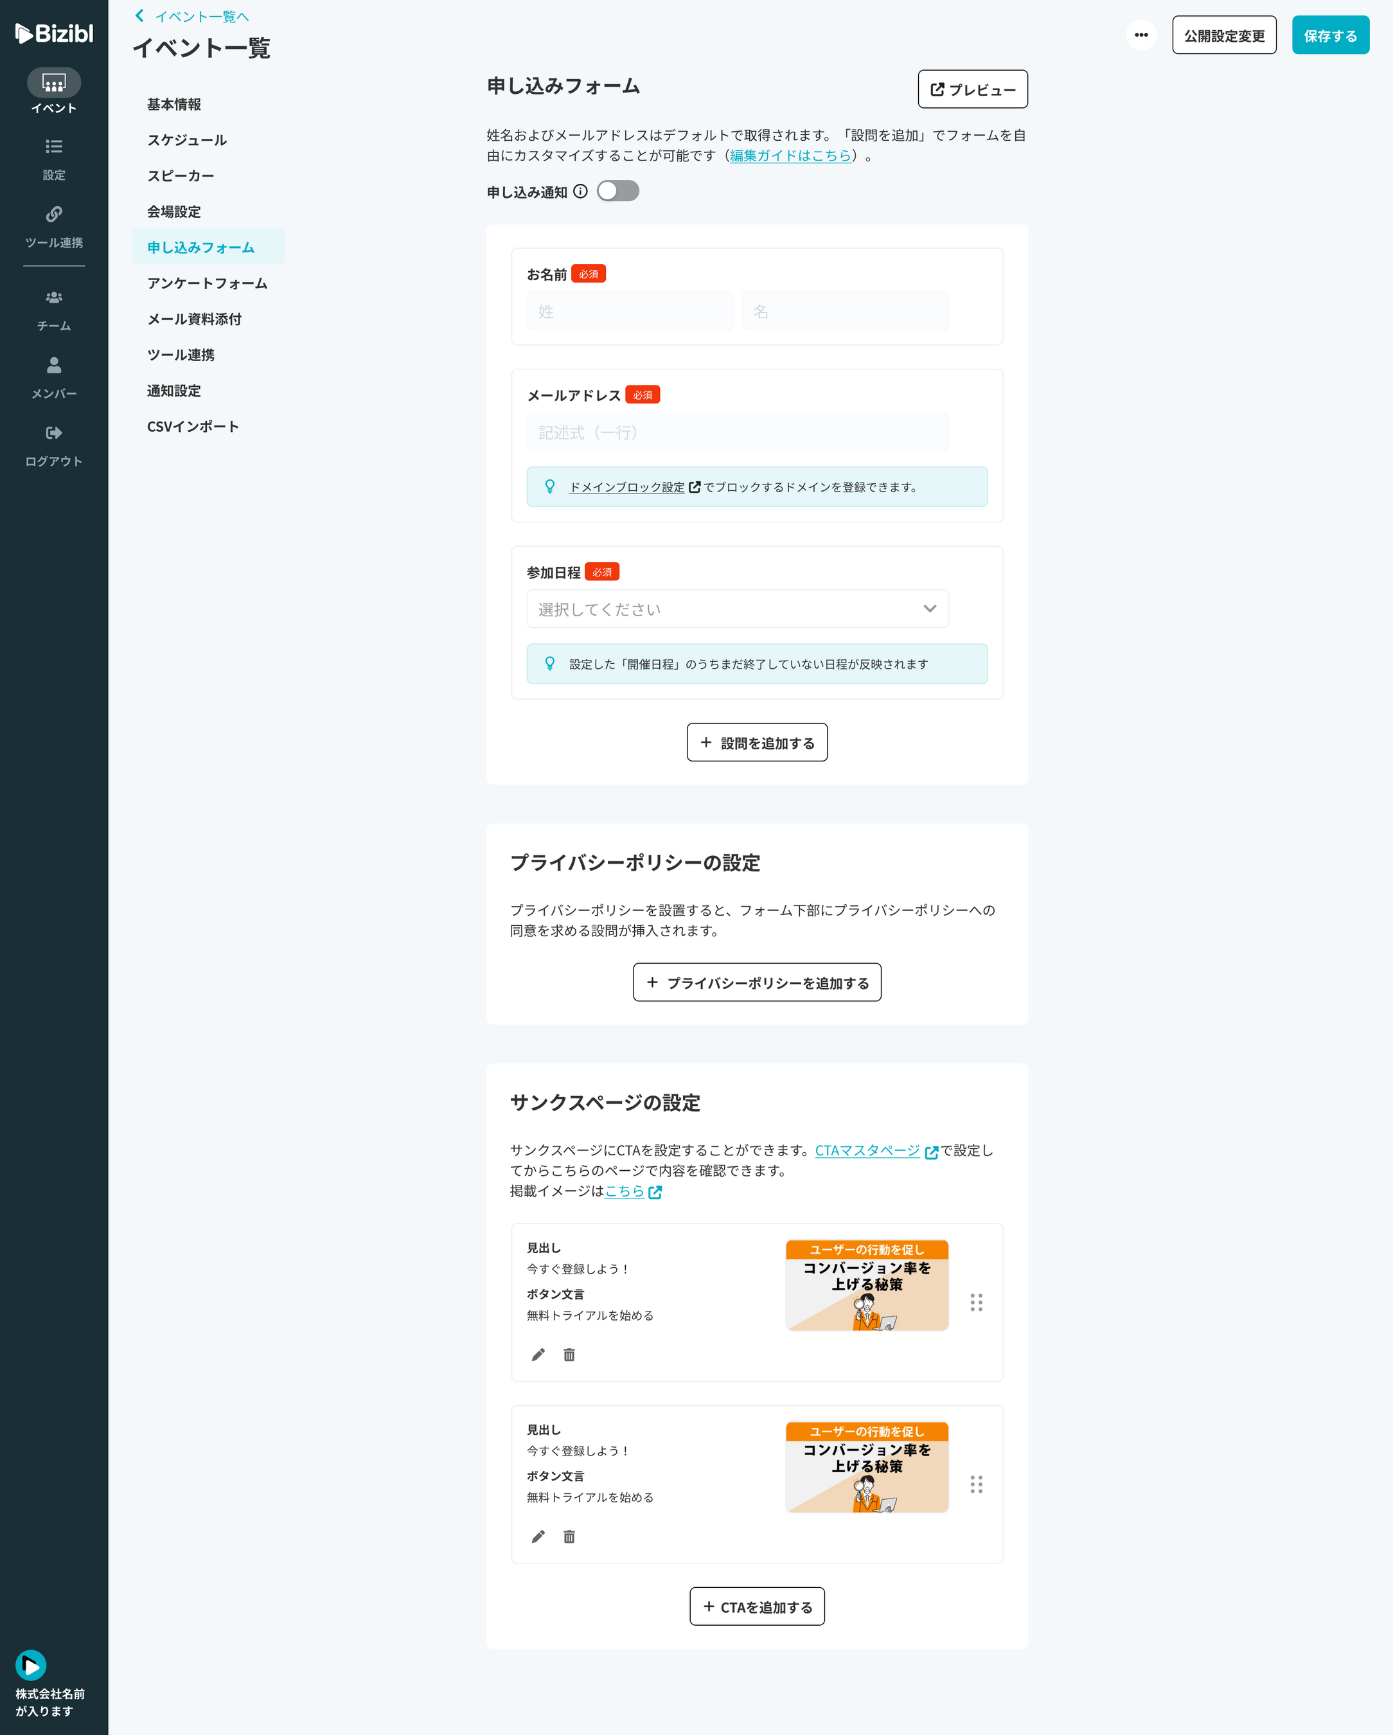Click the 設定 list icon in sidebar
The height and width of the screenshot is (1735, 1393).
(54, 147)
